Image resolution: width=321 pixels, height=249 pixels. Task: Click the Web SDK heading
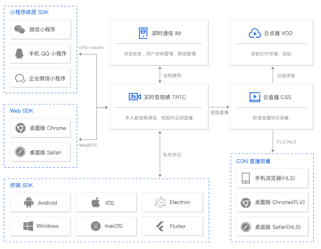[x=22, y=111]
